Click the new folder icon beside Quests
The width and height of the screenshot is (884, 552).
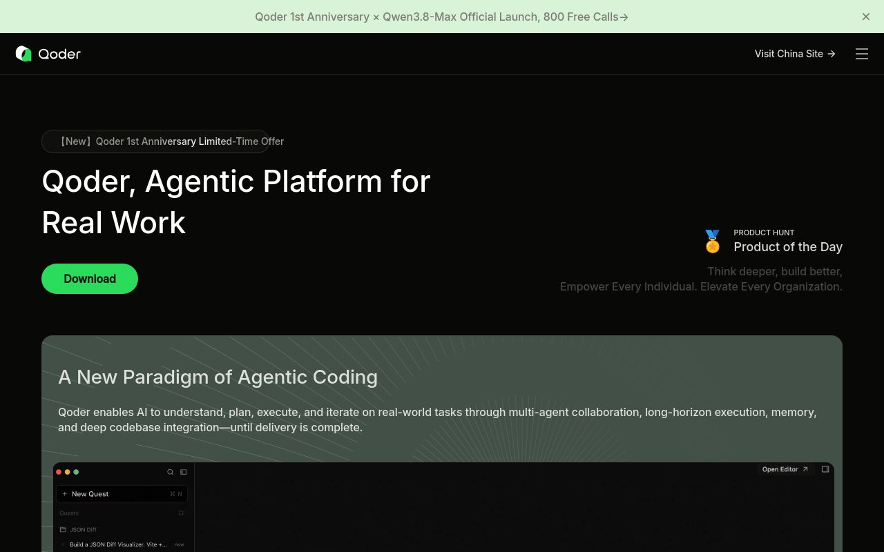pyautogui.click(x=182, y=513)
